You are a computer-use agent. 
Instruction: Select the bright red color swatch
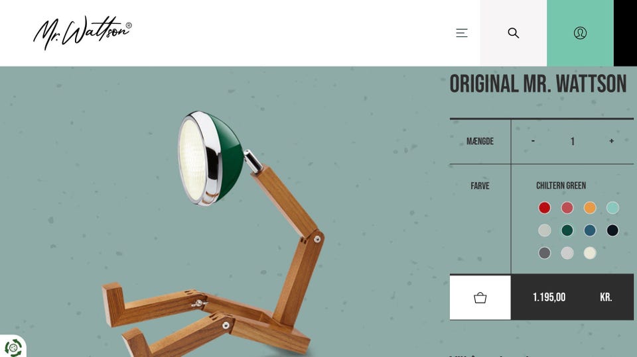pos(544,208)
